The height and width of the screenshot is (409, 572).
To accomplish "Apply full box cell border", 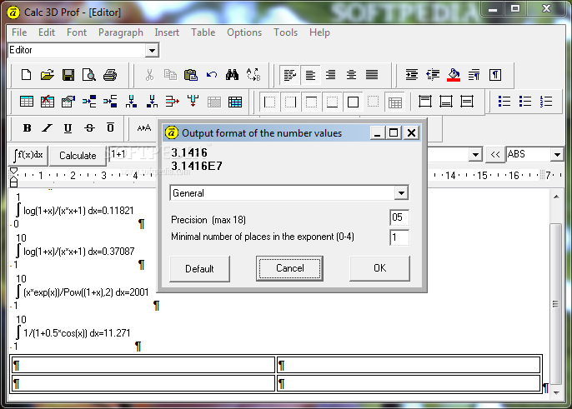I will 353,102.
